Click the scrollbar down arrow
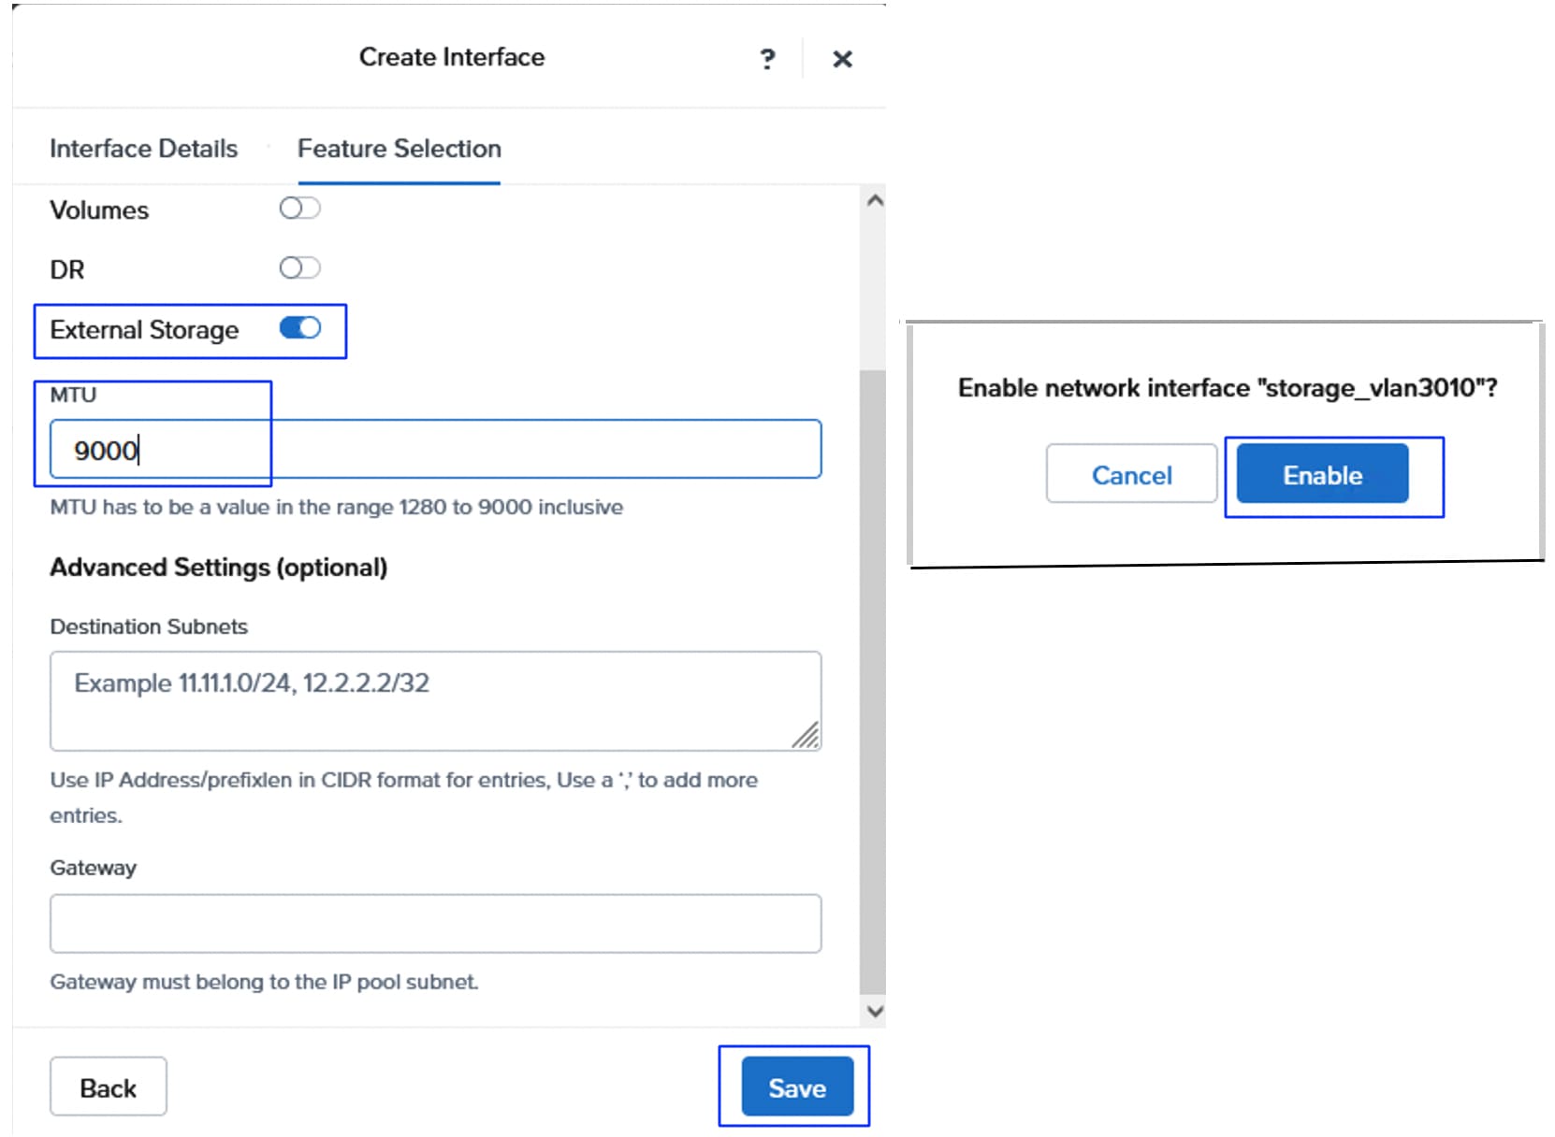 pyautogui.click(x=875, y=1011)
